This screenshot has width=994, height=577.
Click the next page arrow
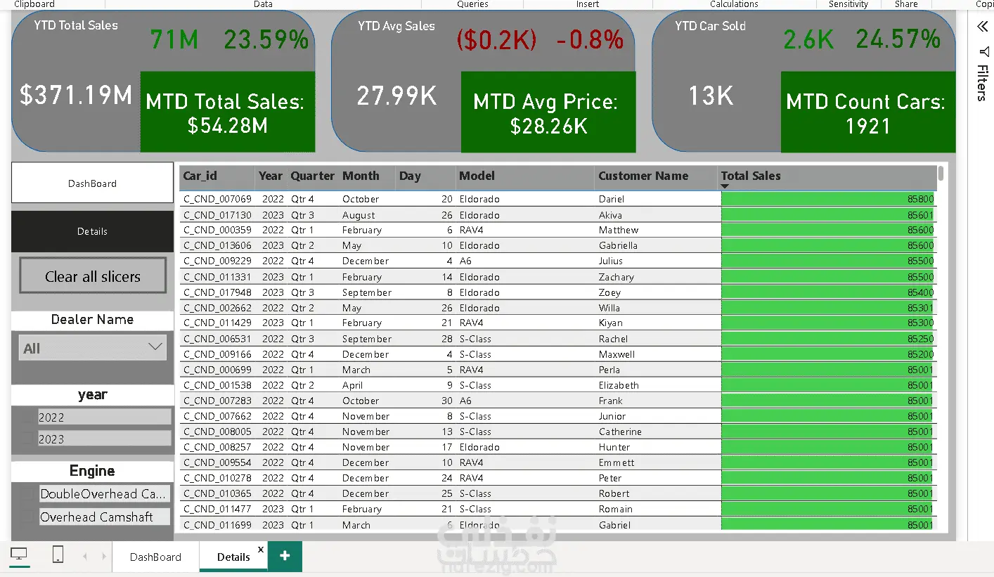(103, 556)
